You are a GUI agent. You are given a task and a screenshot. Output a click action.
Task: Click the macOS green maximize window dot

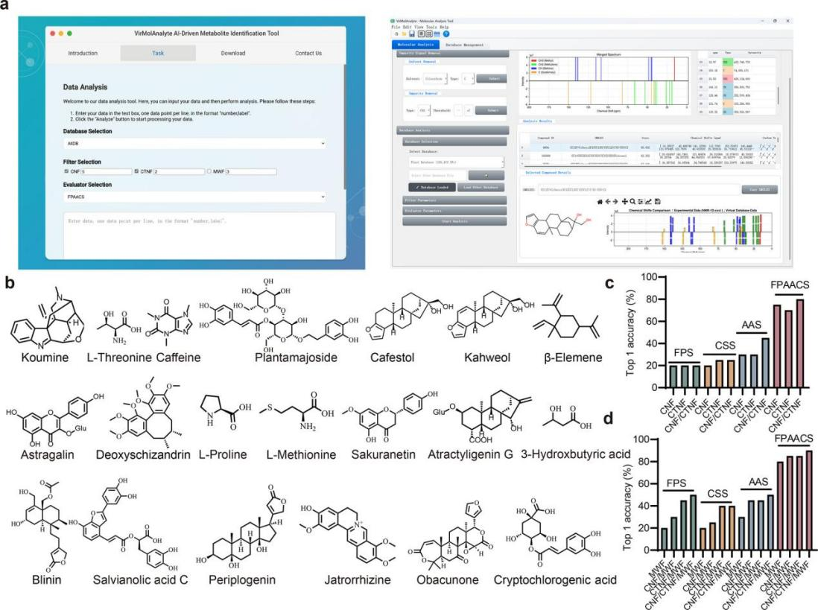click(x=78, y=34)
